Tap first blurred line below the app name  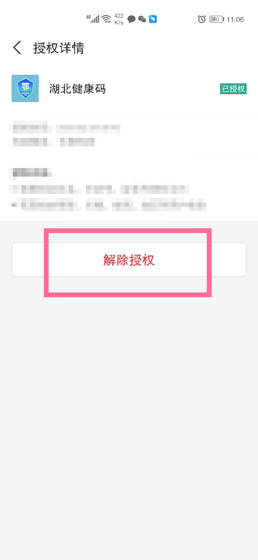tap(66, 128)
